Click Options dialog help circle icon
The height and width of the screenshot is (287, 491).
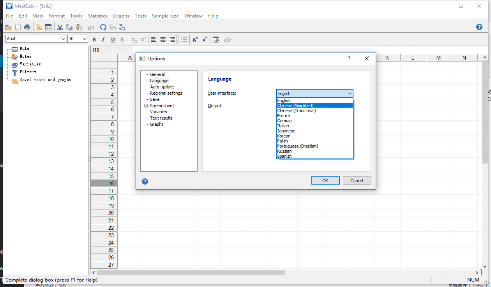pyautogui.click(x=145, y=181)
